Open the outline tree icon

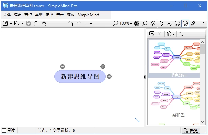[162, 23]
